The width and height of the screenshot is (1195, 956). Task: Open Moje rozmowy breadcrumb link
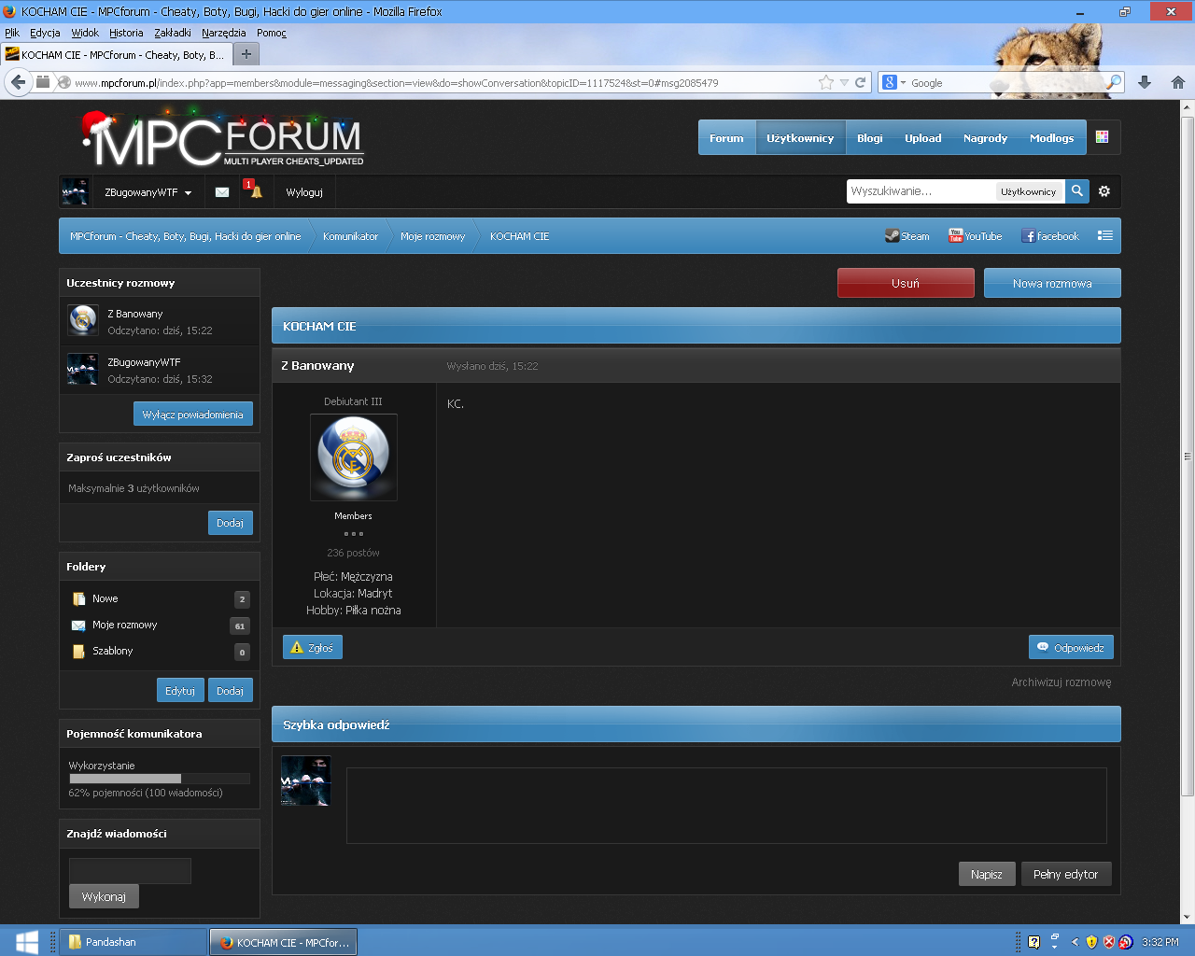432,236
